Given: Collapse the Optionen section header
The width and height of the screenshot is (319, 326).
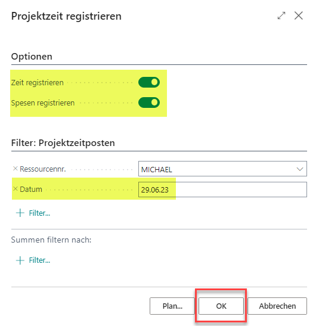Looking at the screenshot, I should 32,57.
